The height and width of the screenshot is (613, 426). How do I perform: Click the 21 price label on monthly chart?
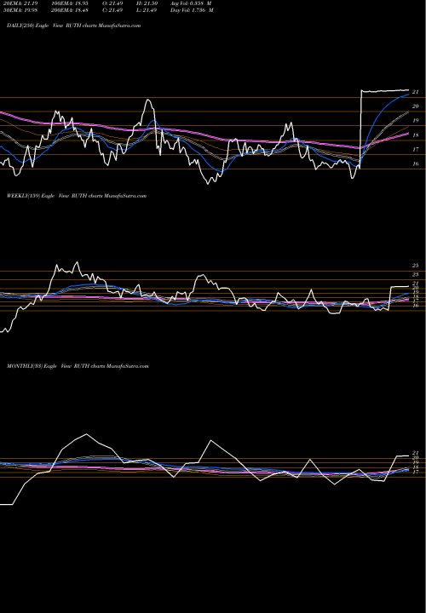[416, 453]
